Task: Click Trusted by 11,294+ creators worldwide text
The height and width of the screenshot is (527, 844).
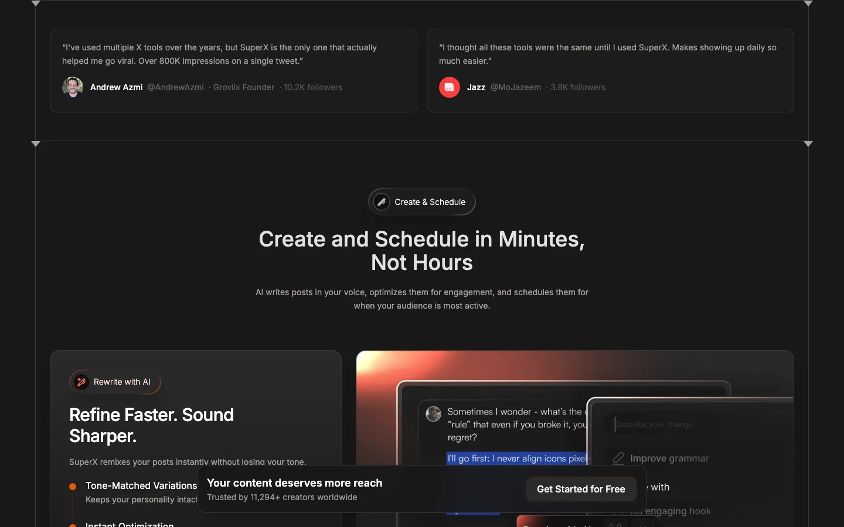Action: [282, 497]
